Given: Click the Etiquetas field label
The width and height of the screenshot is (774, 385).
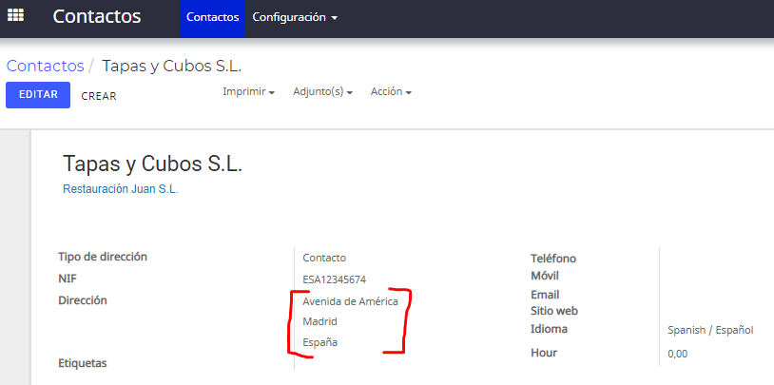Looking at the screenshot, I should [x=83, y=363].
